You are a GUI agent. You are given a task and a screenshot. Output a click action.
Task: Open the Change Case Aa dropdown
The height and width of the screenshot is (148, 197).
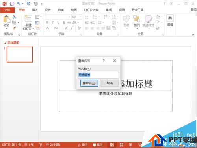pos(57,28)
